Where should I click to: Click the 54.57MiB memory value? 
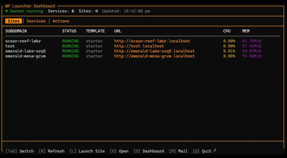[x=252, y=51]
